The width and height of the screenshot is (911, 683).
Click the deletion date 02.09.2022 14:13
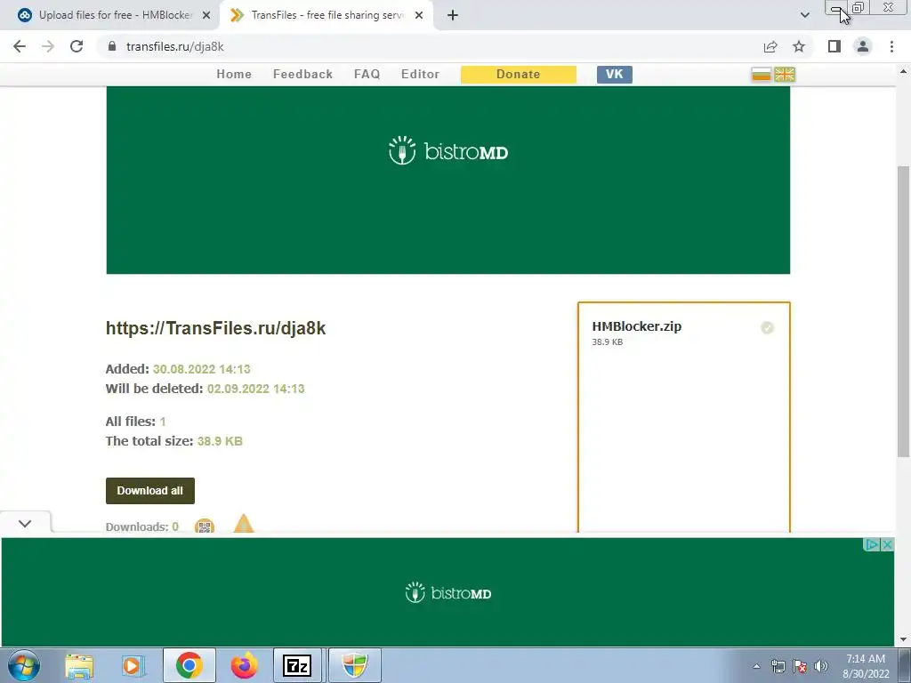255,389
